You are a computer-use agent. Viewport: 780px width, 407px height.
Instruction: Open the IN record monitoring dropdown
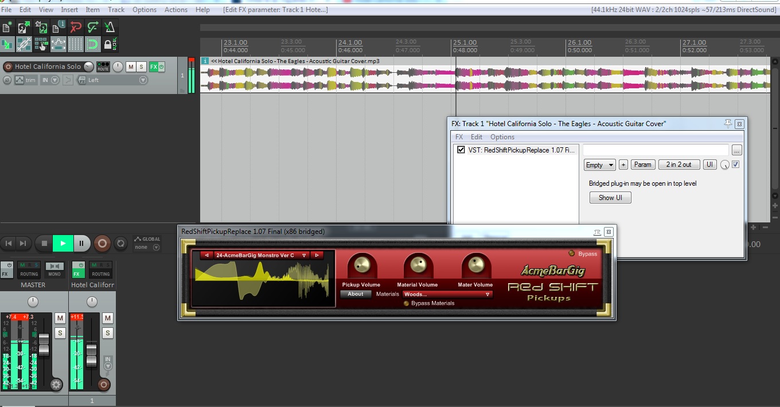click(50, 80)
